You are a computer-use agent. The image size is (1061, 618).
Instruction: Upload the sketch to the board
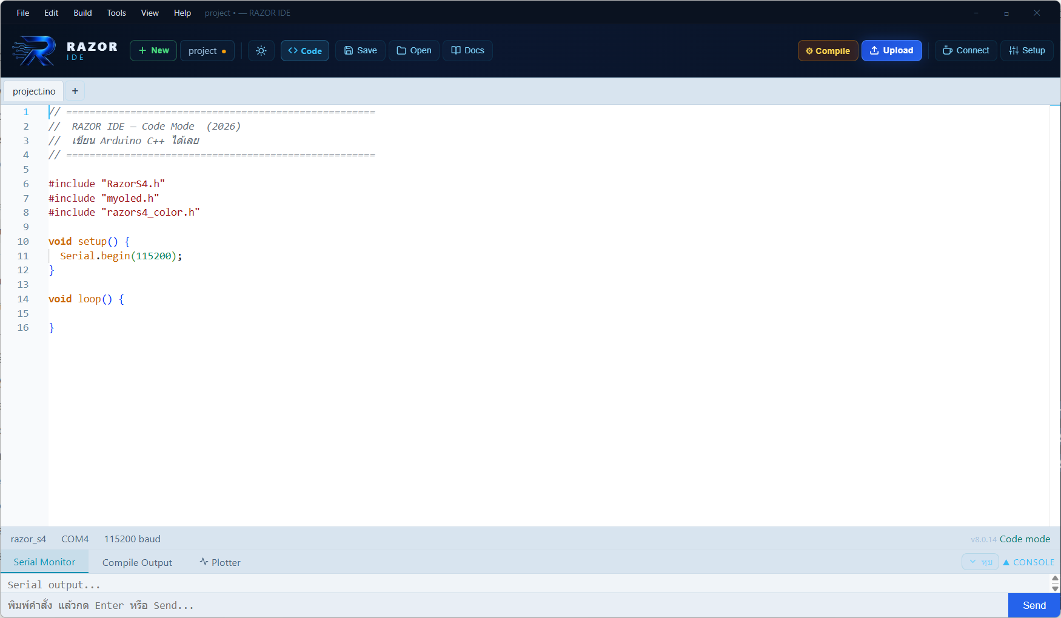[x=891, y=51]
